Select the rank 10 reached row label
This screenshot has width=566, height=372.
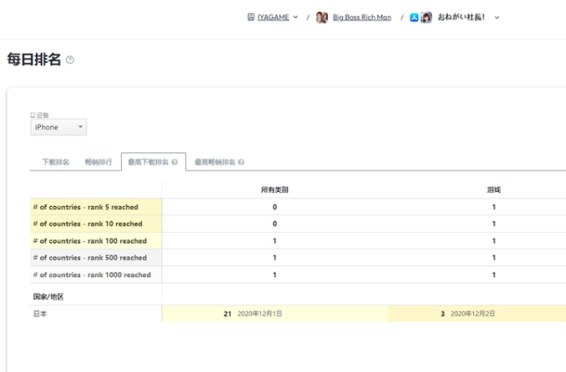[x=96, y=224]
